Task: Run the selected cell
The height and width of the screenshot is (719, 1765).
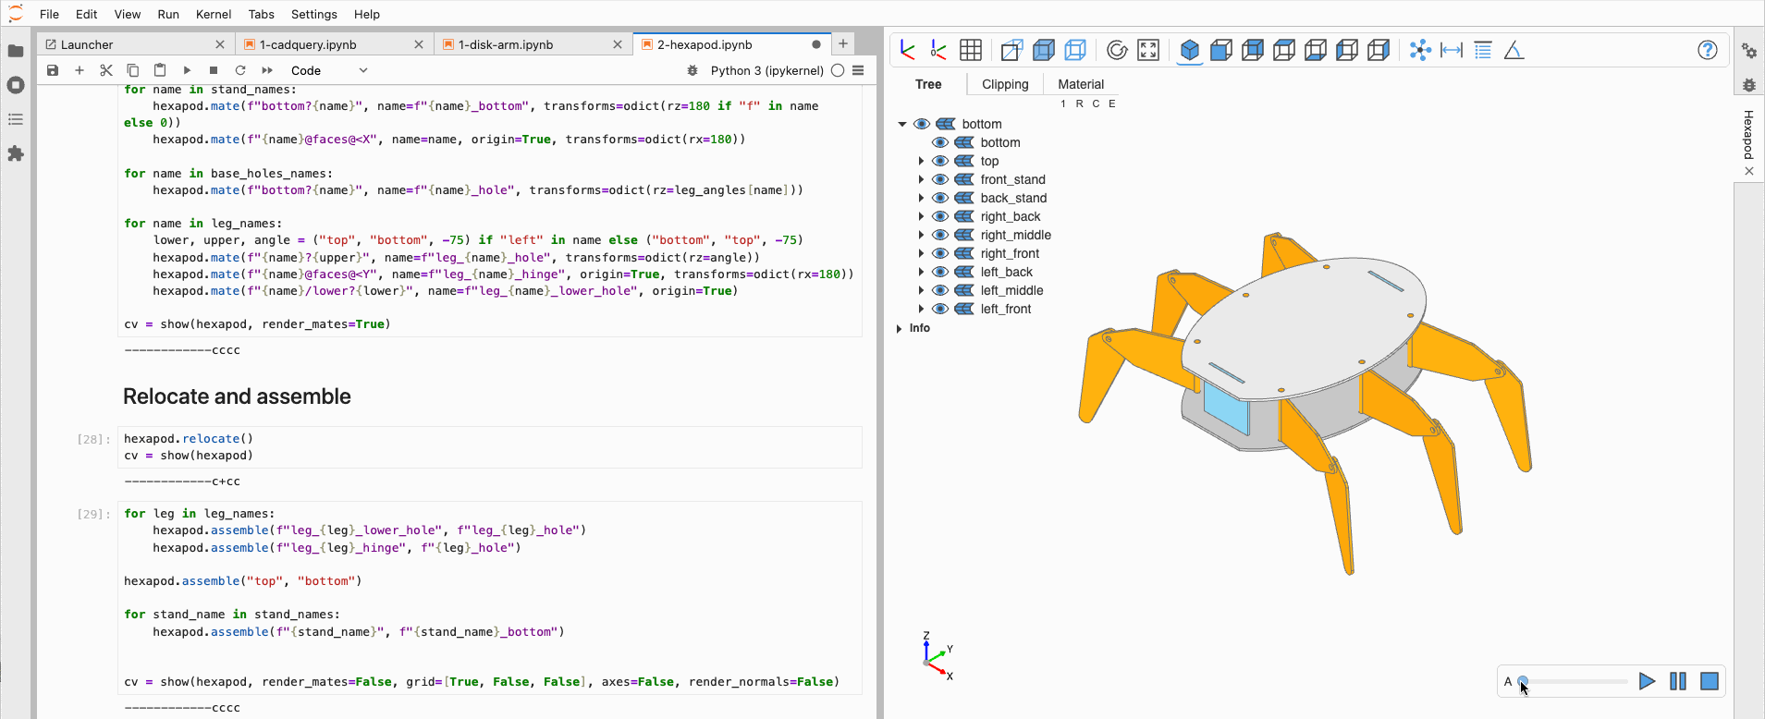Action: point(187,70)
